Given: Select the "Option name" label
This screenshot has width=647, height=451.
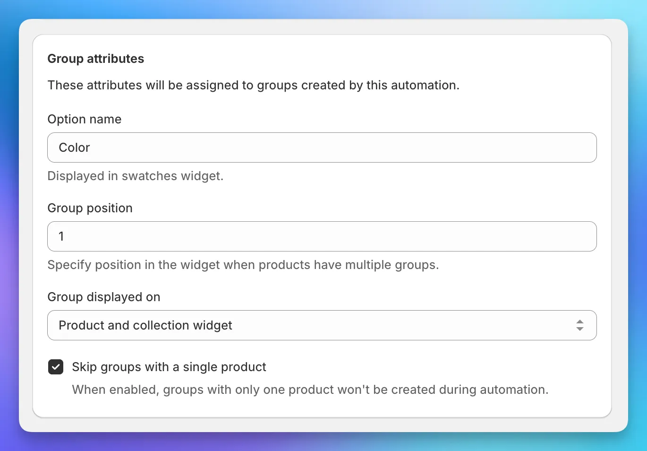Looking at the screenshot, I should (x=84, y=119).
